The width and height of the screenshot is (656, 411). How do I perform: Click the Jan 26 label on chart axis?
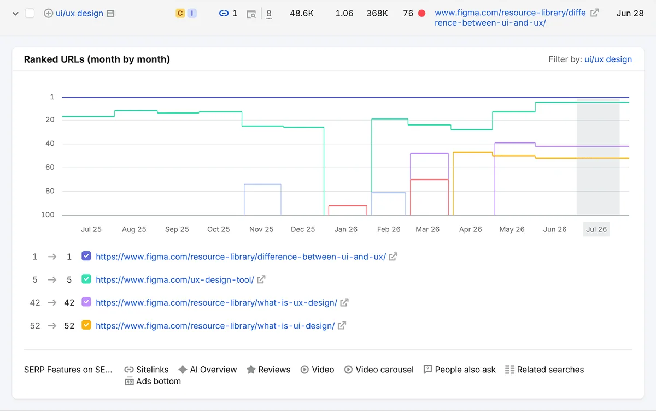tap(346, 229)
